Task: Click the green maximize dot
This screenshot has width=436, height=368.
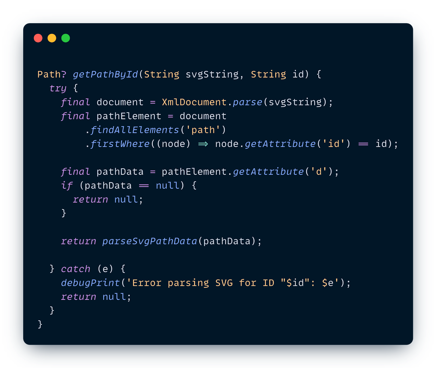Action: tap(66, 38)
